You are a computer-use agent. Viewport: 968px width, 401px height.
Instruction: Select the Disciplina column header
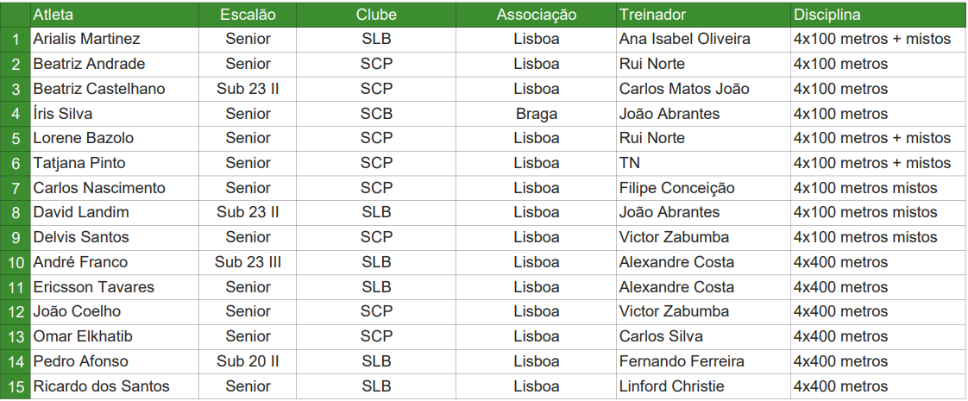pos(827,15)
